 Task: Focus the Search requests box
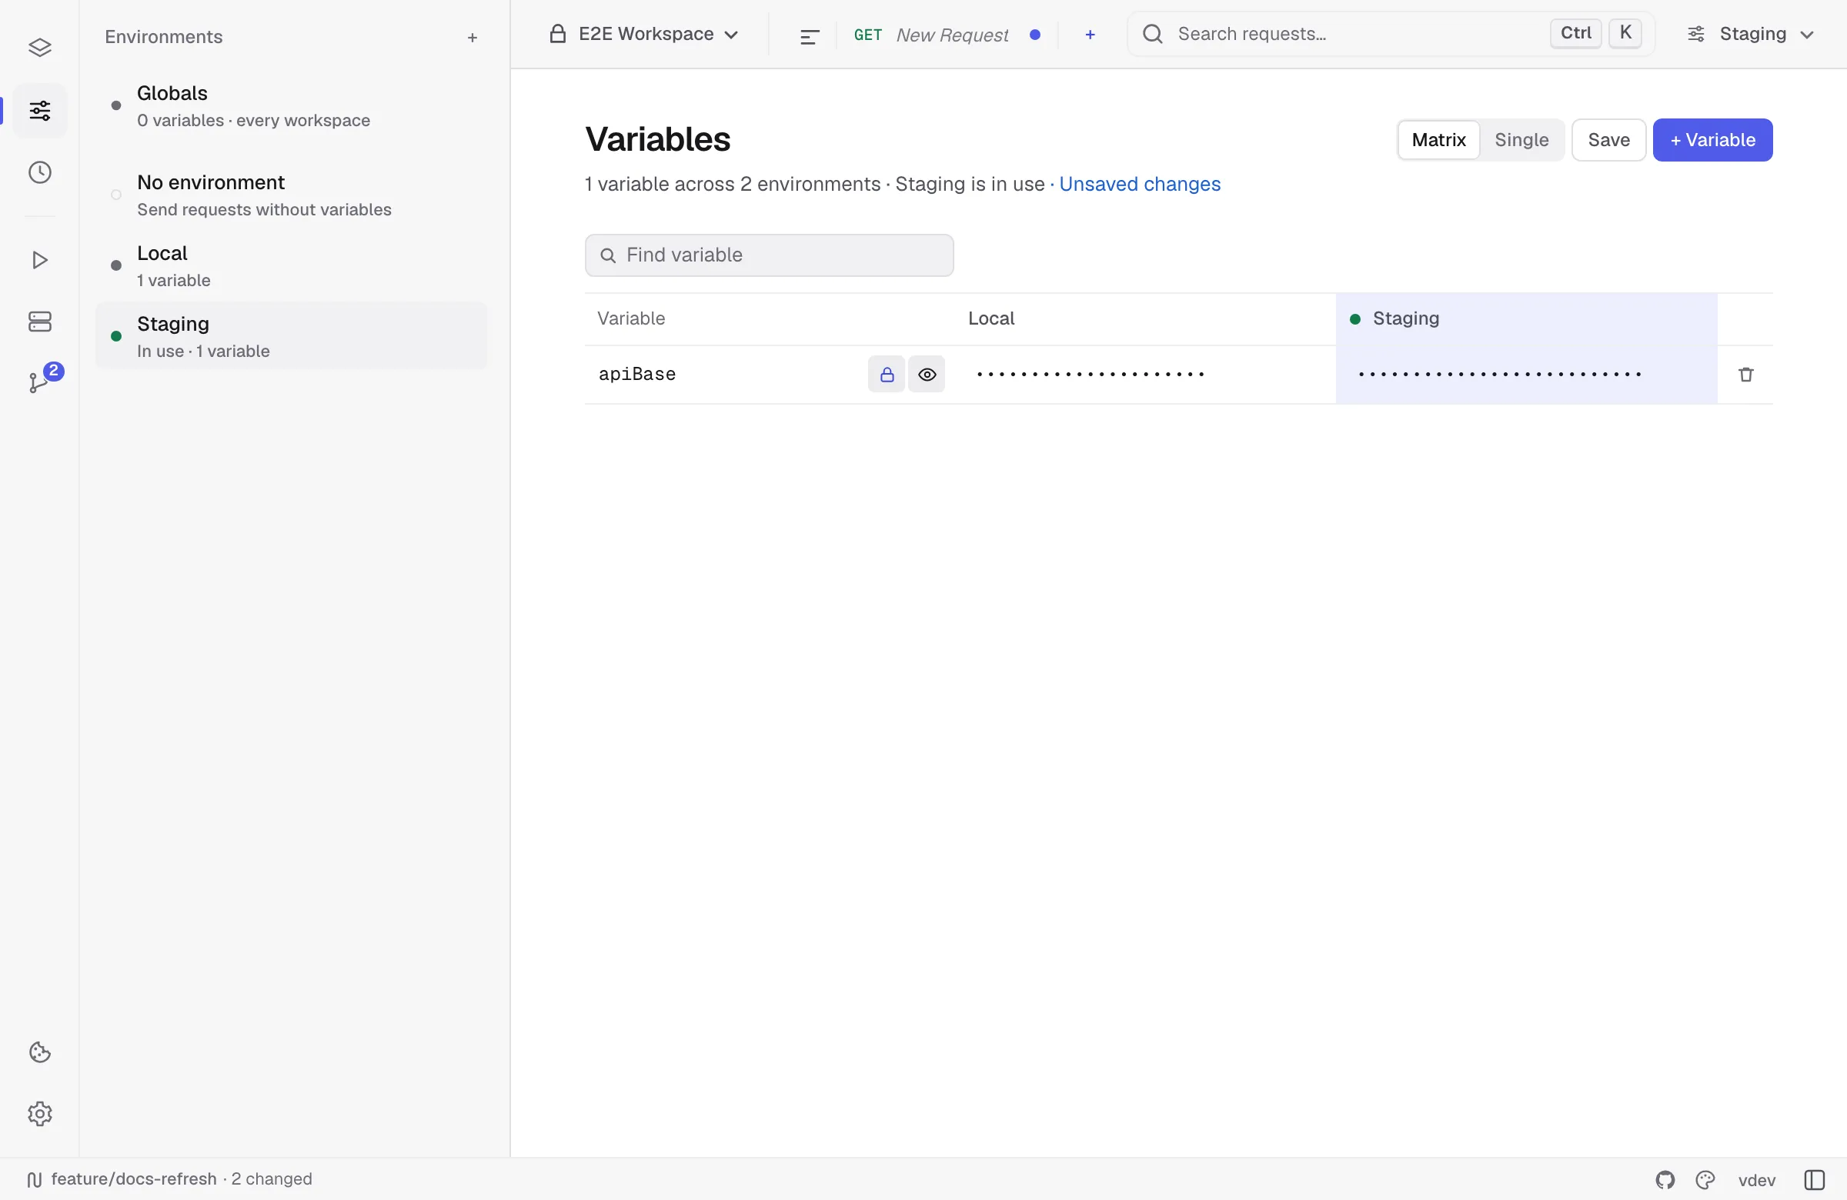1391,34
